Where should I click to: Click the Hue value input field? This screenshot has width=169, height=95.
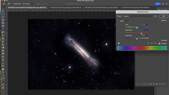[x=146, y=25]
